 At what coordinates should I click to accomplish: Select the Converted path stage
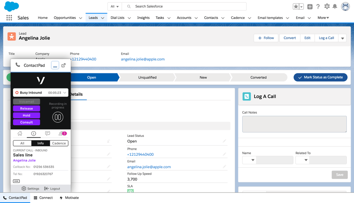pos(258,77)
